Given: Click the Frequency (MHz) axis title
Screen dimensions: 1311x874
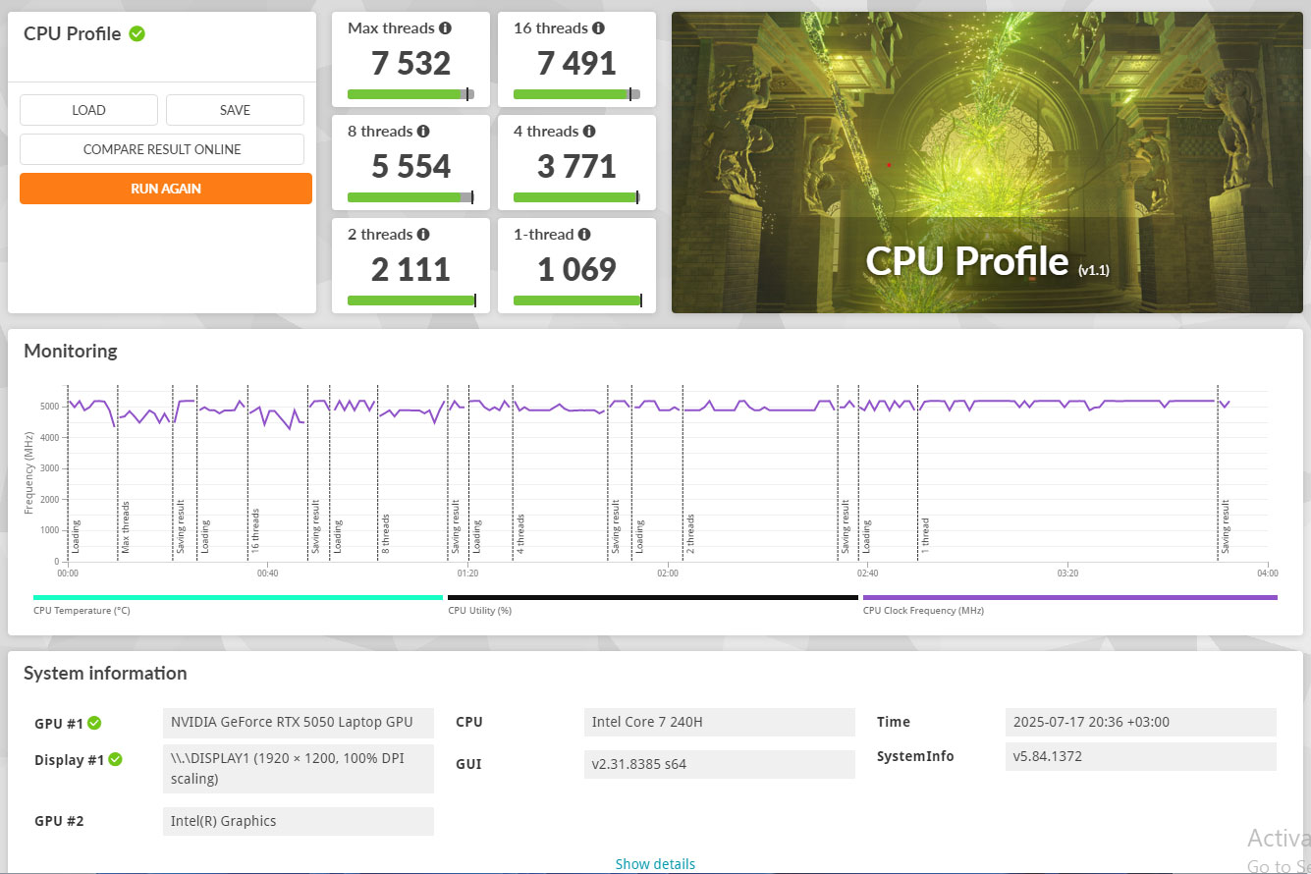Looking at the screenshot, I should point(27,475).
